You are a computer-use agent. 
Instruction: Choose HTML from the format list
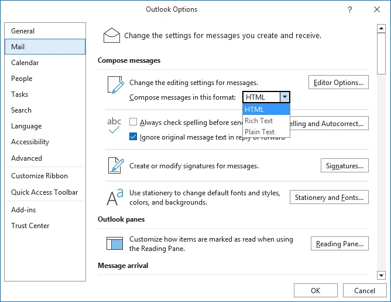[x=266, y=110]
